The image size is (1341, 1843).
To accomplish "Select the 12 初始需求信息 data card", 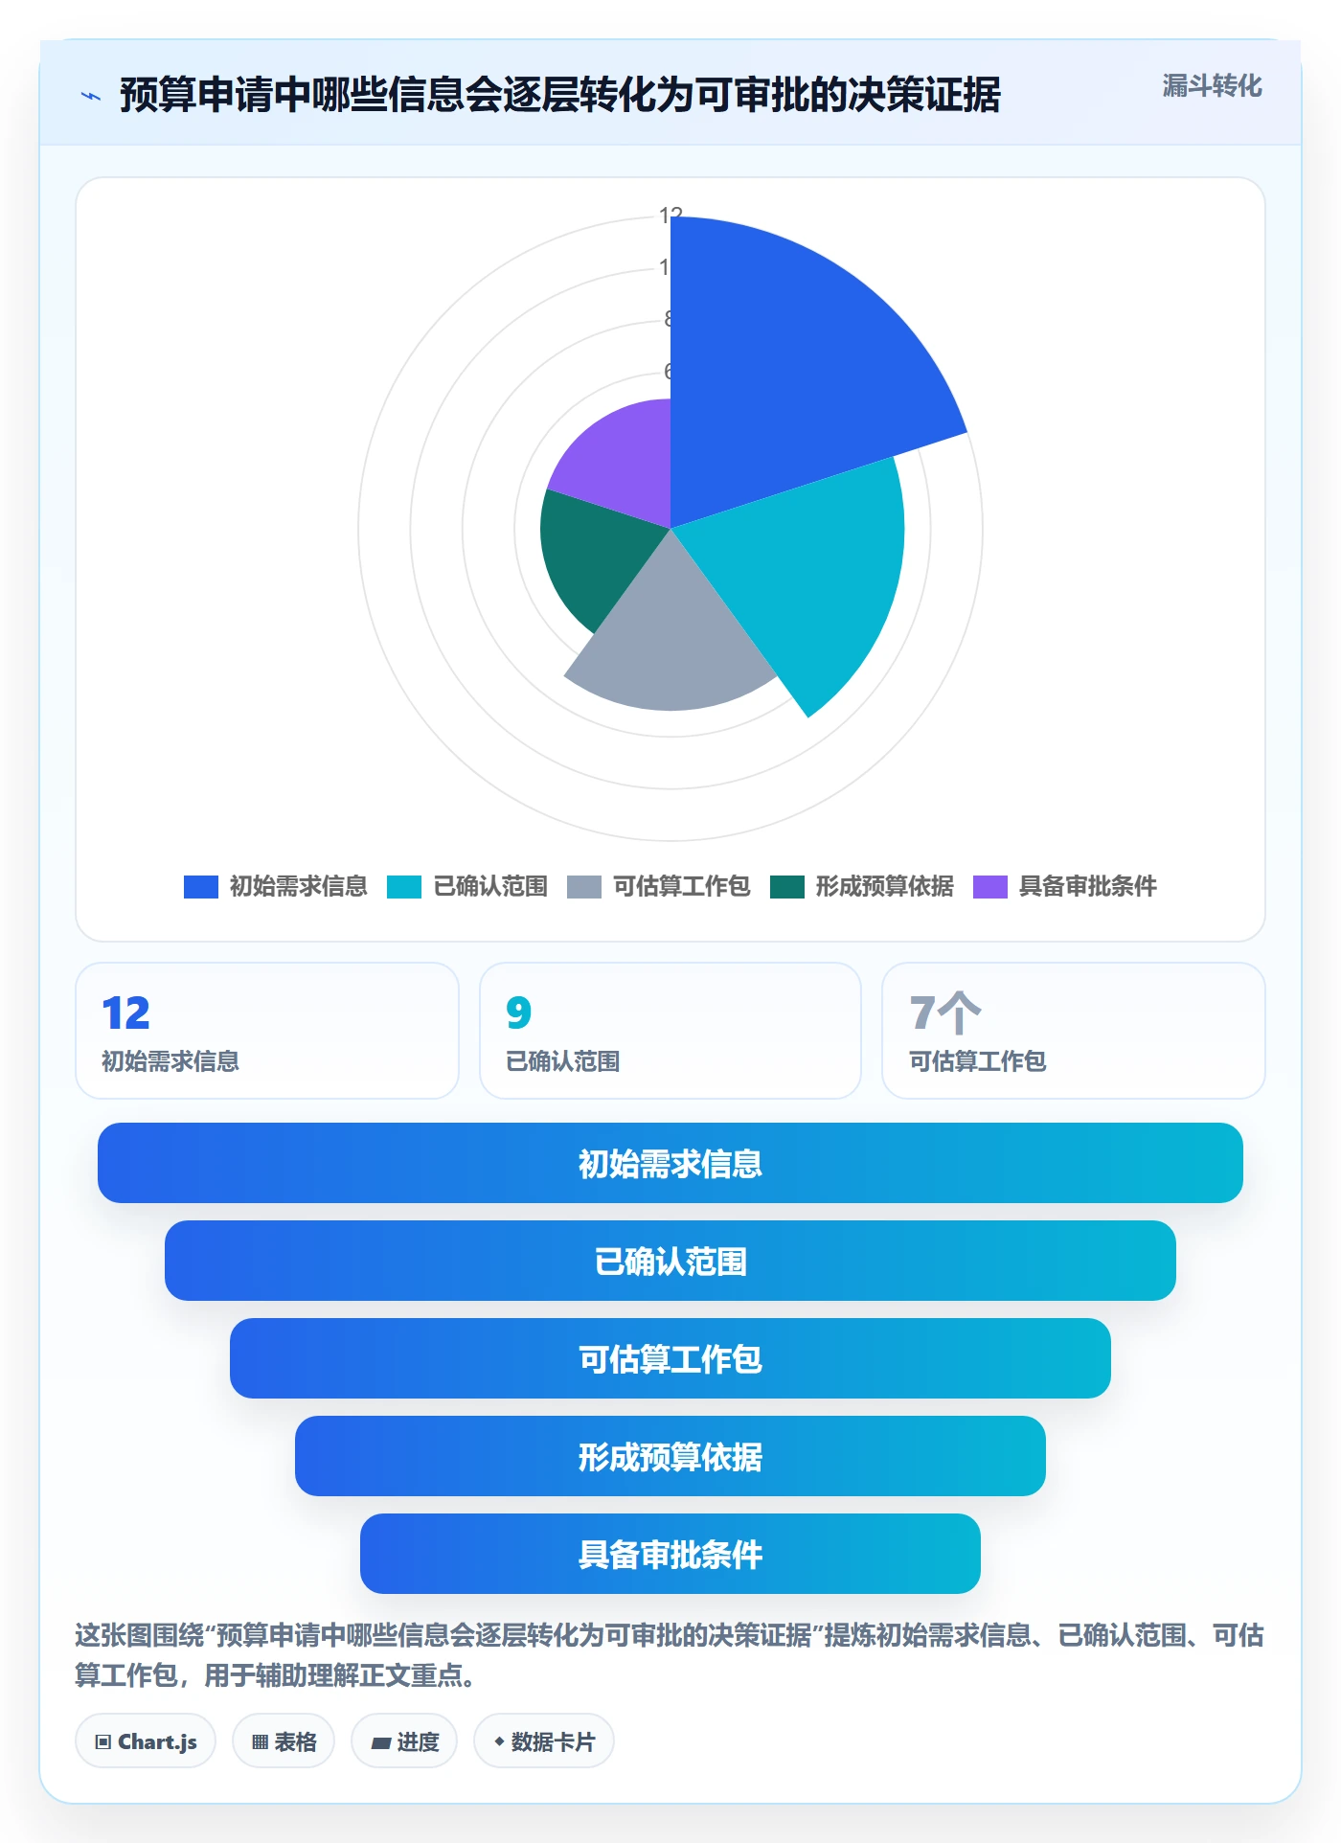I will [267, 1031].
